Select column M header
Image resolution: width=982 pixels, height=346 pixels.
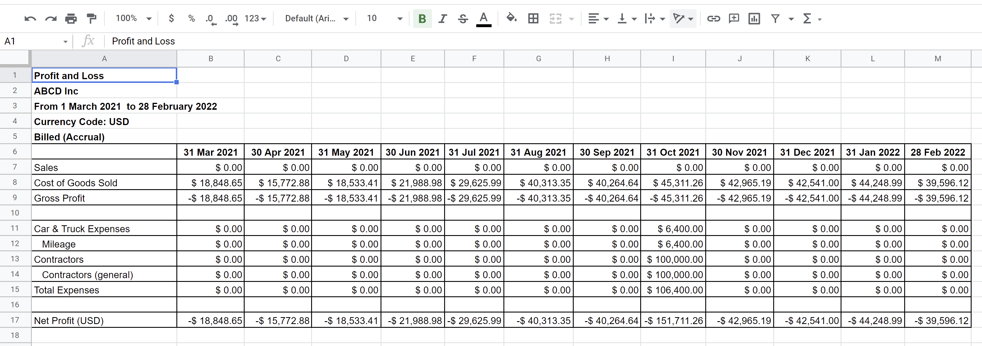(938, 59)
